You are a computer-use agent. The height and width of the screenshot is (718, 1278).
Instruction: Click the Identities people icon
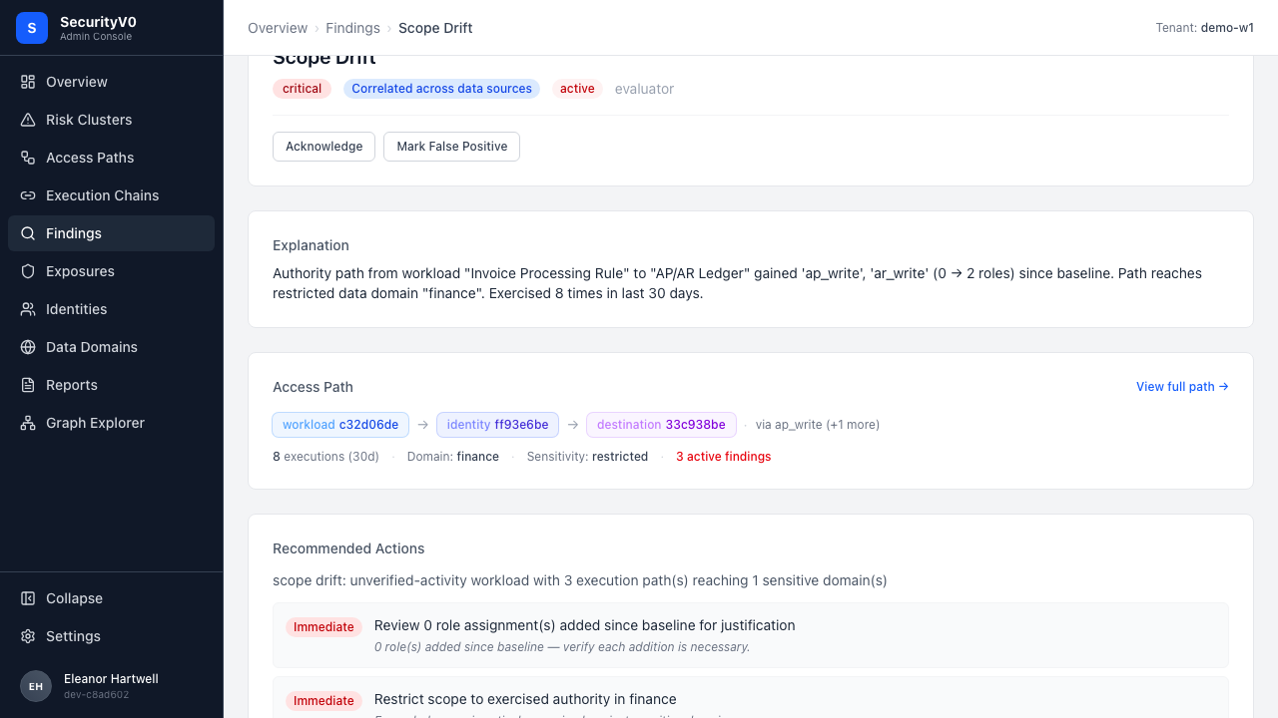(x=28, y=309)
